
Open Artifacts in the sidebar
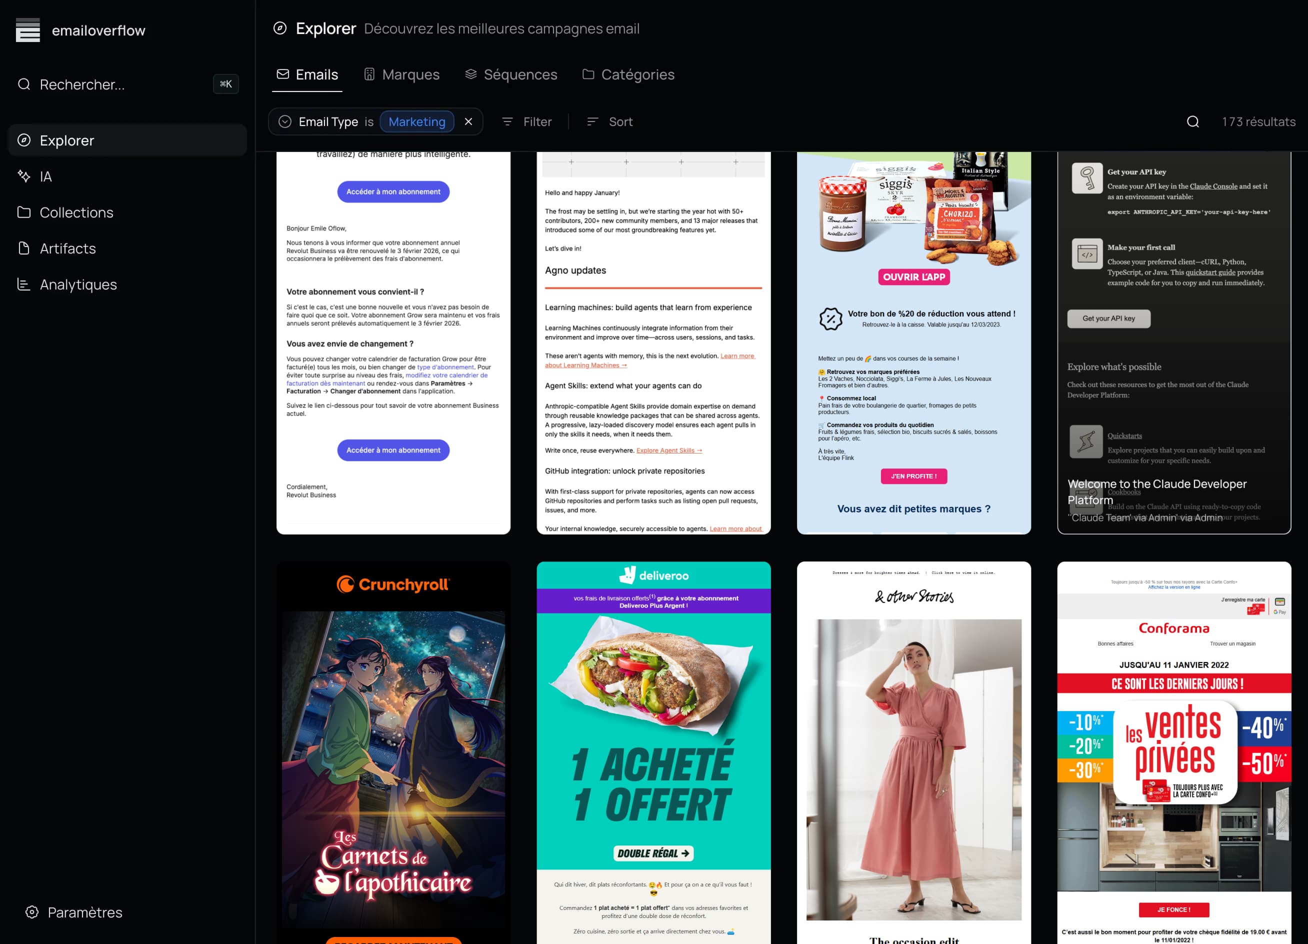pyautogui.click(x=67, y=248)
